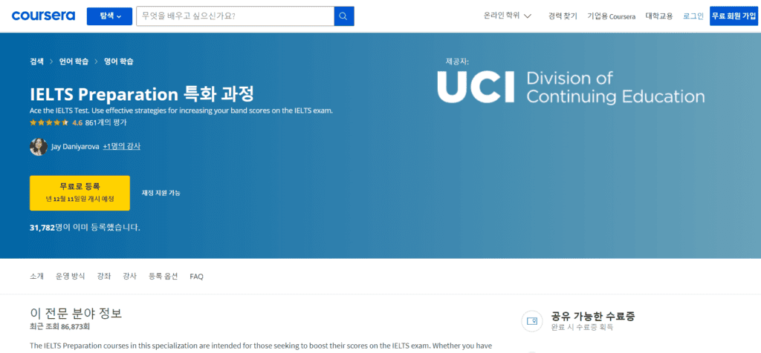Click the 무료 회원 가입 button
Viewport: 761px width, 353px height.
(734, 16)
